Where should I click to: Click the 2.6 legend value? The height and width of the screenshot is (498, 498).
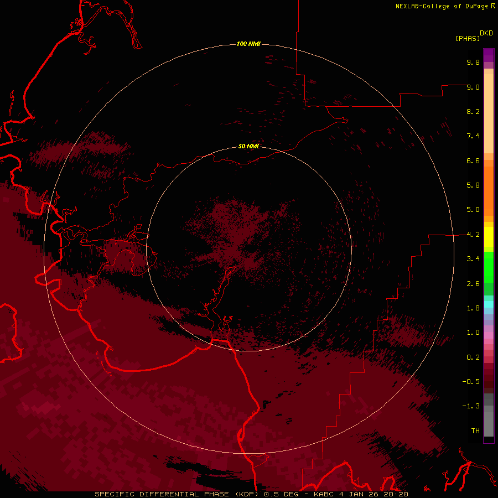tap(473, 284)
